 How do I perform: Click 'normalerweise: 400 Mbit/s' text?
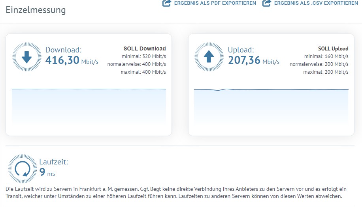point(136,64)
